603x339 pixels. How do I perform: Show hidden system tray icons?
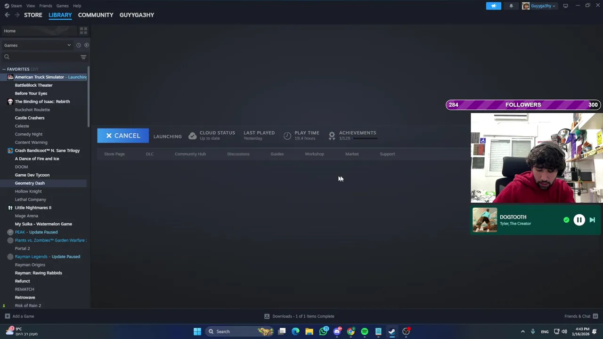coord(522,331)
